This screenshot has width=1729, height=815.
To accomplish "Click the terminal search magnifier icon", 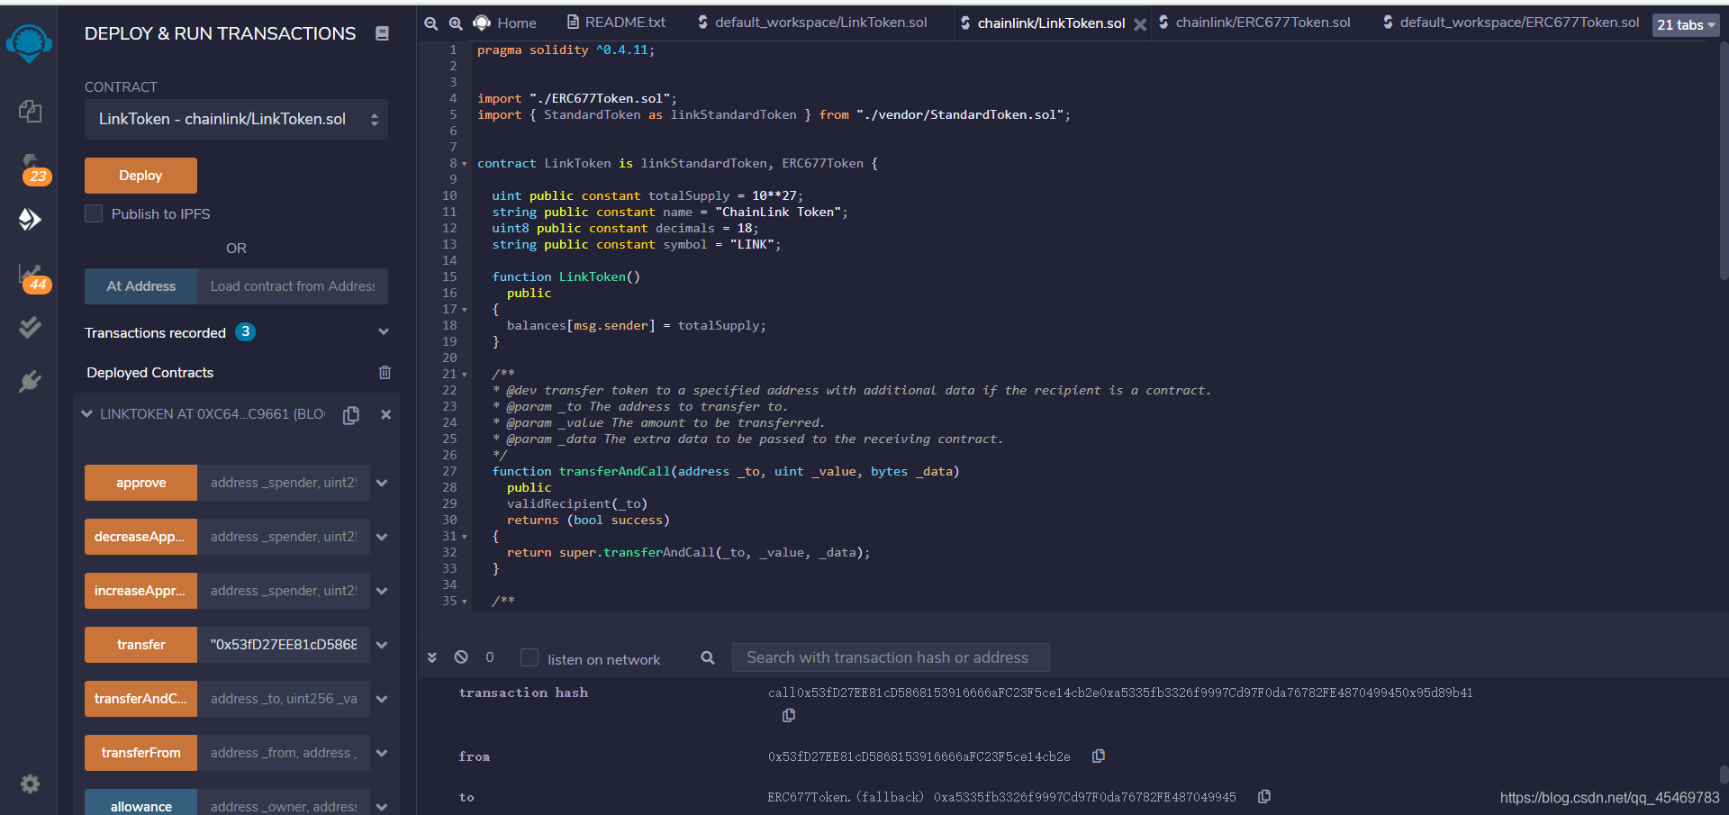I will tap(708, 658).
